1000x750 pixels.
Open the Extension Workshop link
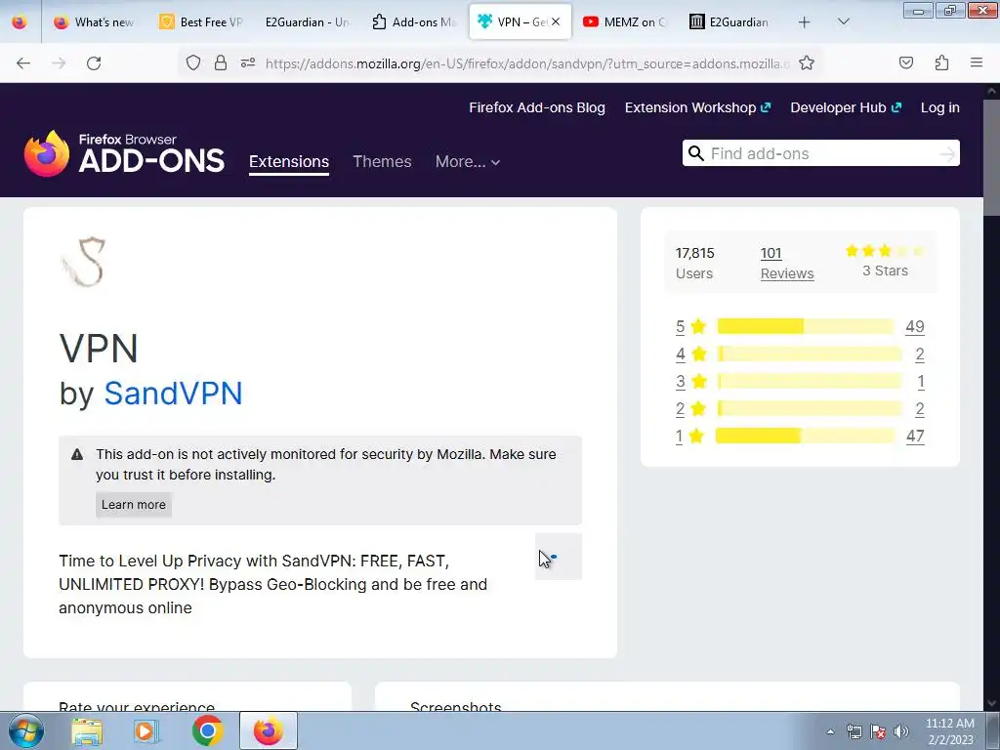pos(697,107)
